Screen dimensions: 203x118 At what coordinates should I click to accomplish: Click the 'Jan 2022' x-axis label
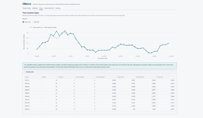click(x=104, y=56)
